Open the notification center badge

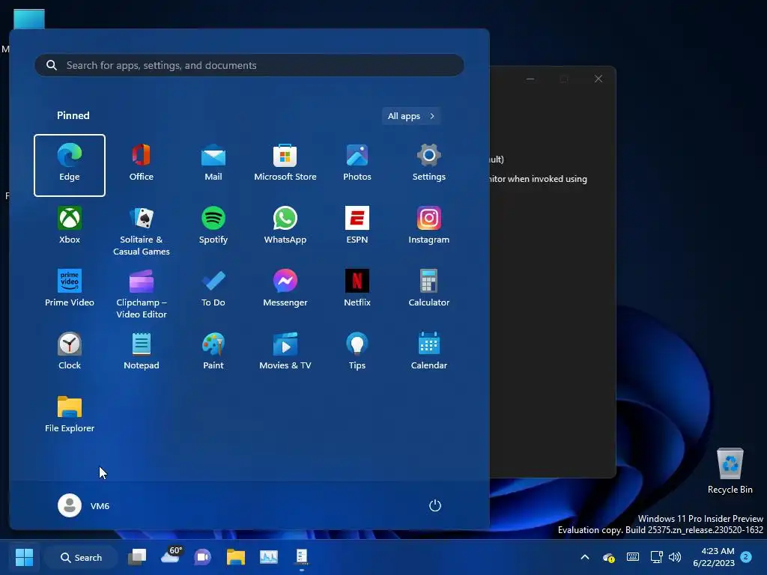click(x=746, y=557)
